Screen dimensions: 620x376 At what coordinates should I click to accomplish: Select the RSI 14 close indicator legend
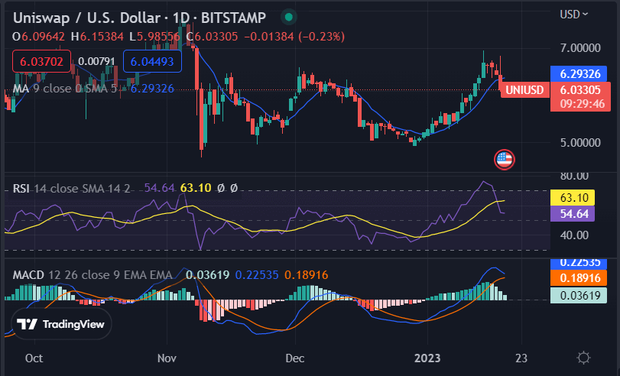(71, 188)
